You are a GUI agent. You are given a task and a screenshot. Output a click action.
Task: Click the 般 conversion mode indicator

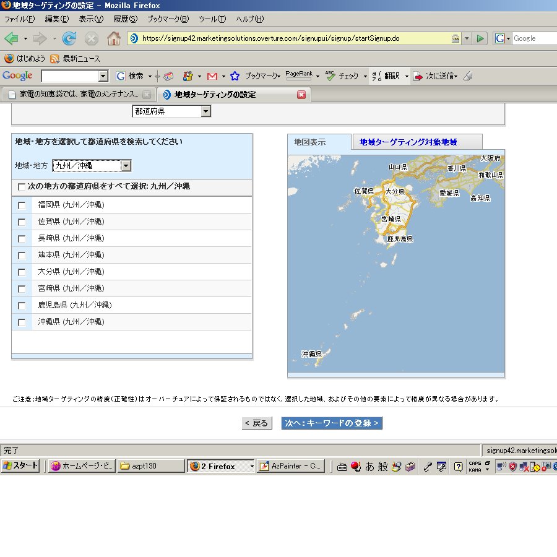pyautogui.click(x=383, y=467)
